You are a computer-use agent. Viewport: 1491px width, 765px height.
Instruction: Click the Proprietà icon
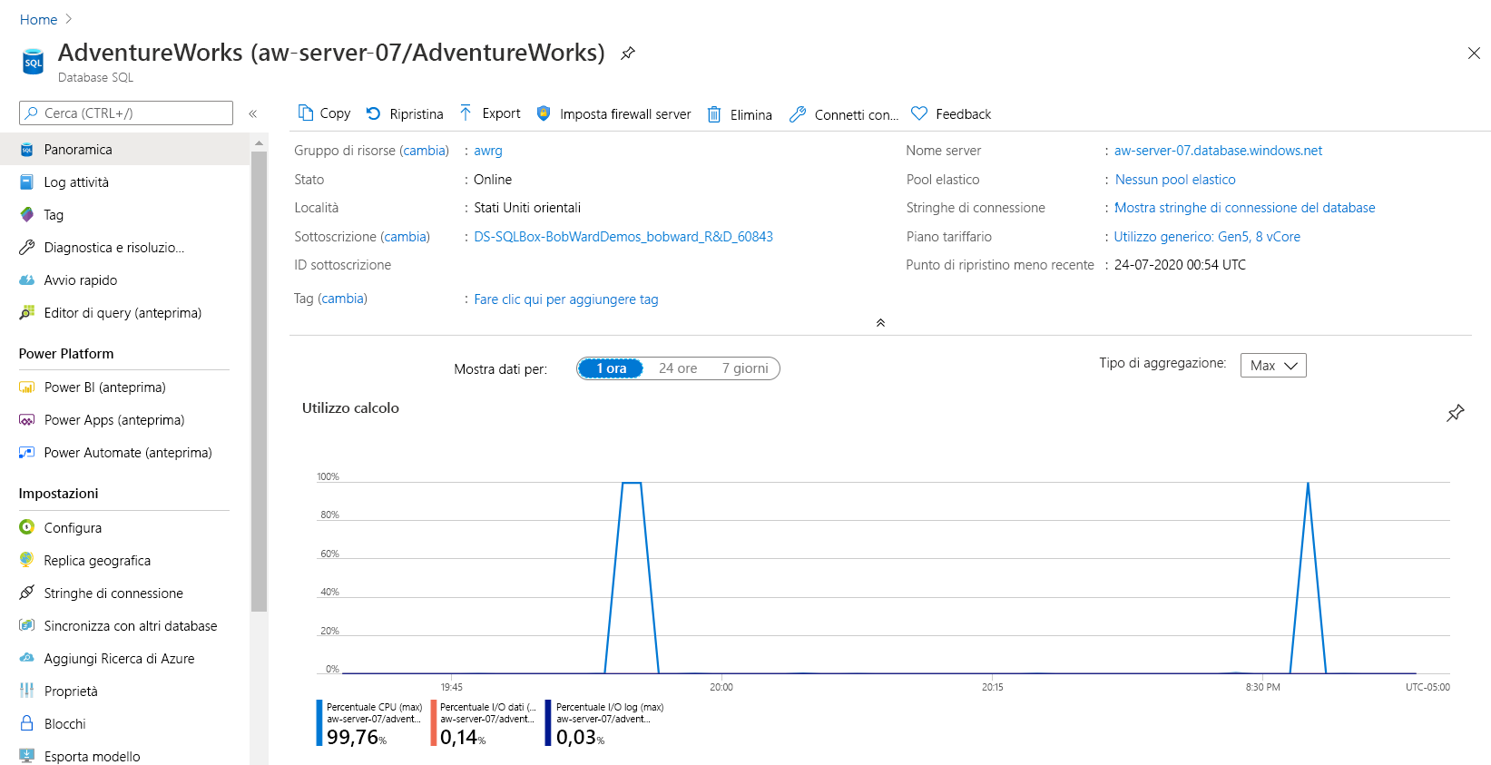(27, 691)
